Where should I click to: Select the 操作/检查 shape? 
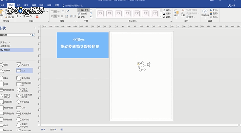[23, 78]
